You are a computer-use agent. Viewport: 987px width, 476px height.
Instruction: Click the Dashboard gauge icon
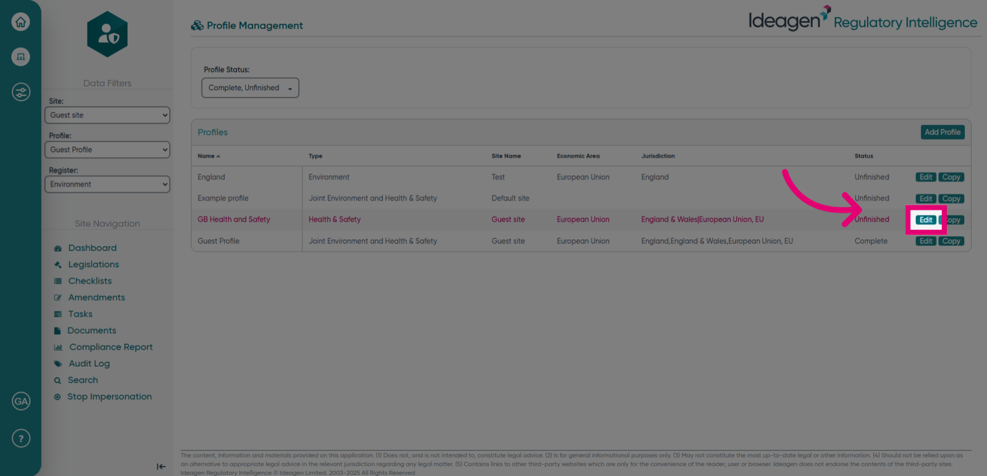click(58, 248)
